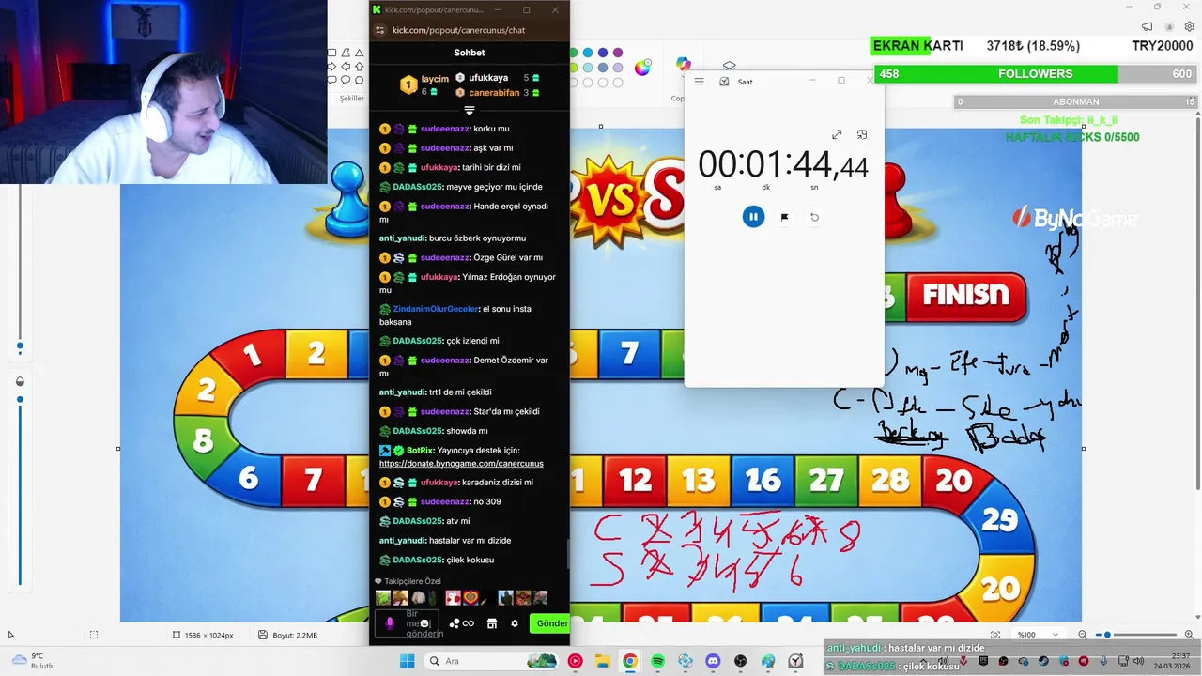Image resolution: width=1202 pixels, height=676 pixels.
Task: Keep the stopwatch on top with compact overlay icon
Action: coord(862,135)
